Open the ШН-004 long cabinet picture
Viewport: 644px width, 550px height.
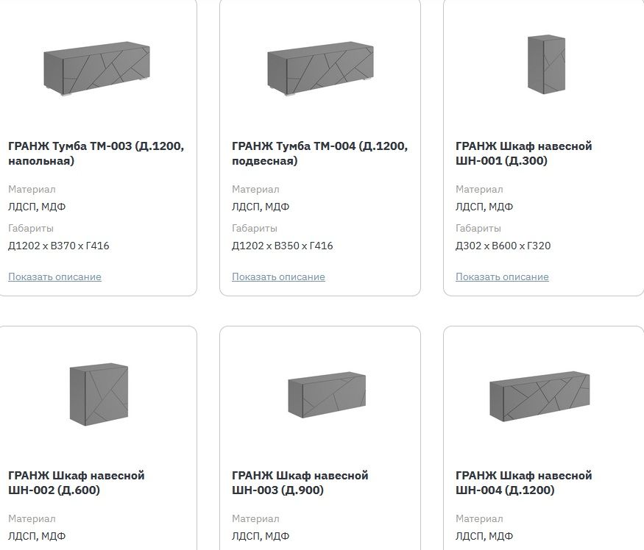[x=539, y=396]
